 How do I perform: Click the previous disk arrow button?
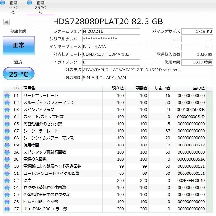pyautogui.click(x=6, y=22)
